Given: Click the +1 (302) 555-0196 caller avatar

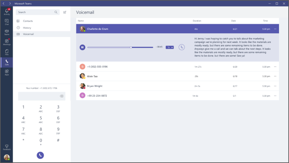Looking at the screenshot, I should point(82,67).
